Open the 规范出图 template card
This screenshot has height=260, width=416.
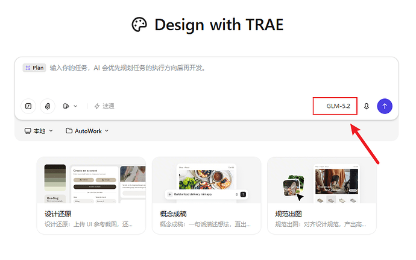tap(322, 195)
